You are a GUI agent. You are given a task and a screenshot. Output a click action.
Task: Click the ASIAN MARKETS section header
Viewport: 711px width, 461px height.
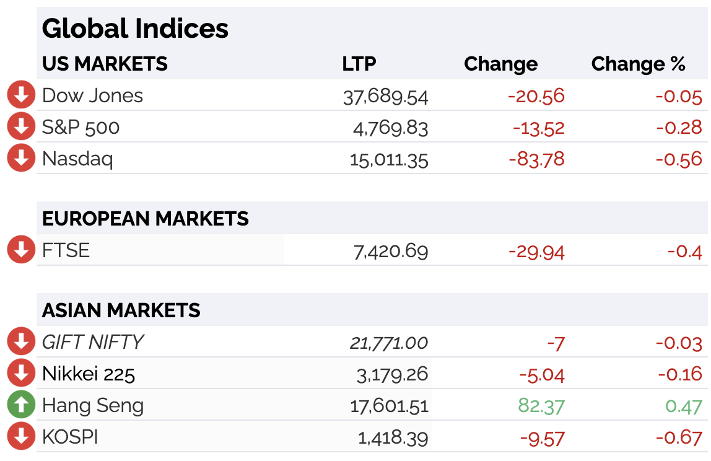(x=121, y=311)
